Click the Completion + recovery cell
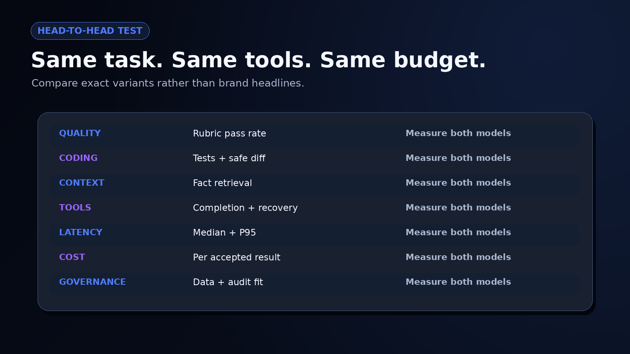This screenshot has width=630, height=354. click(x=245, y=208)
